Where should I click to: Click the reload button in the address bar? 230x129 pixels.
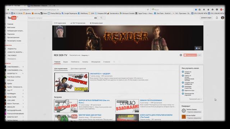point(148,10)
